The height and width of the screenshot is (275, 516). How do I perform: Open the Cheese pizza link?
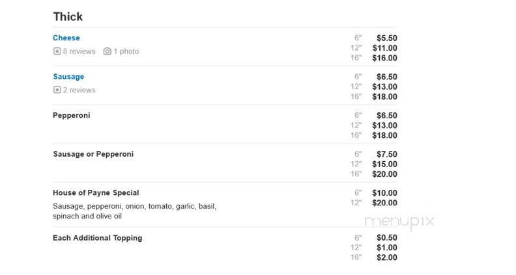tap(66, 38)
